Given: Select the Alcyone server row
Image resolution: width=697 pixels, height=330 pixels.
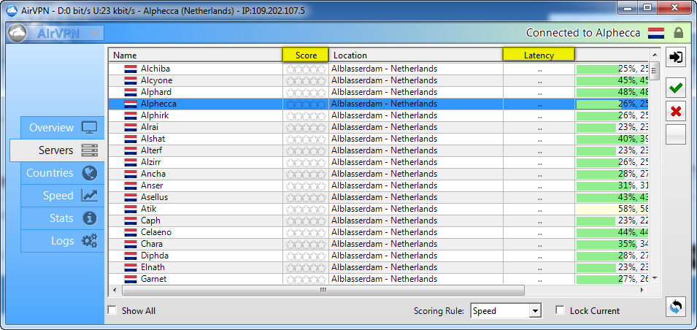Looking at the screenshot, I should 378,80.
